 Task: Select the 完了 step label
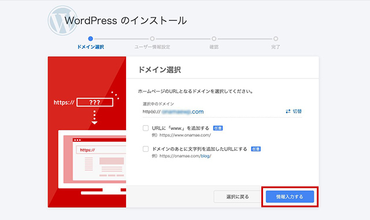[275, 47]
